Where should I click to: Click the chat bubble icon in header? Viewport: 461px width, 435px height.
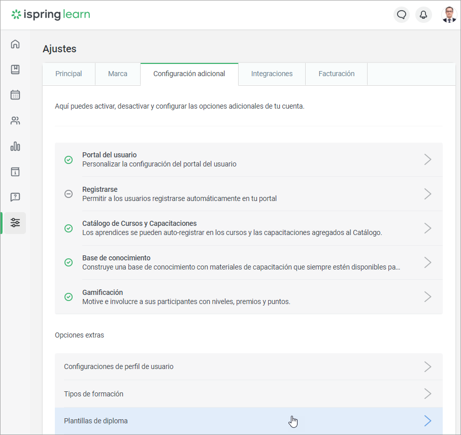[402, 15]
